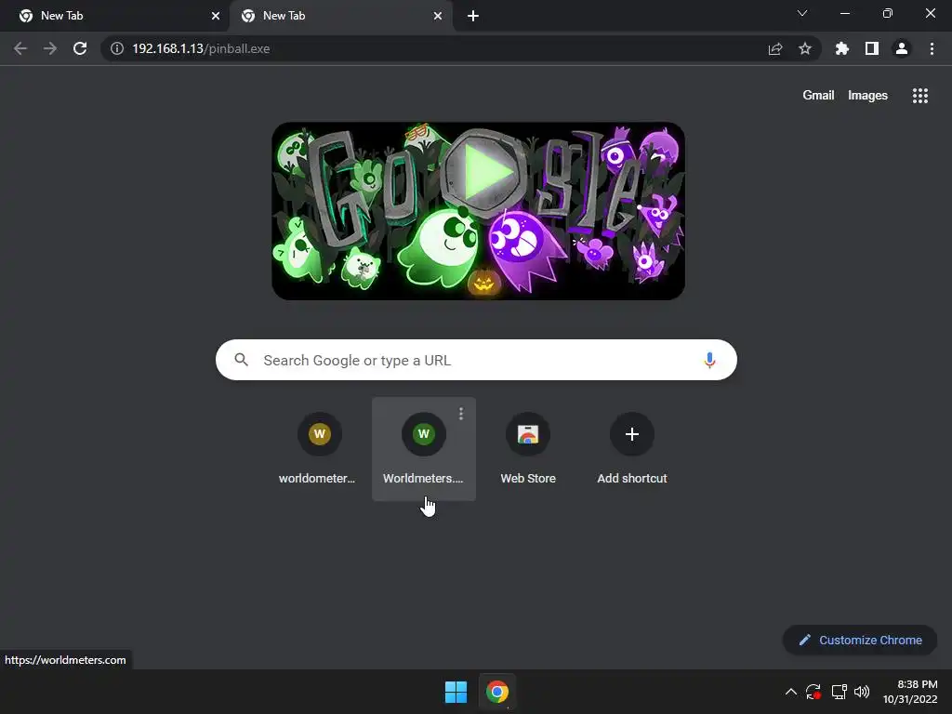Show hidden system tray icons
952x714 pixels.
pos(790,692)
